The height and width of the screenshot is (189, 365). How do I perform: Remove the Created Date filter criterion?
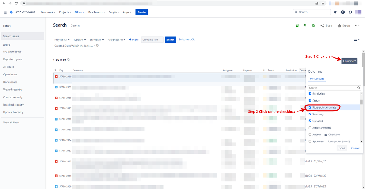click(x=97, y=46)
